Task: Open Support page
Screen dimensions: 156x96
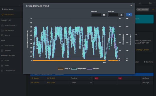Action: point(7,50)
